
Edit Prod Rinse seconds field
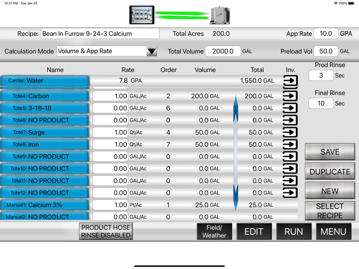pyautogui.click(x=321, y=75)
